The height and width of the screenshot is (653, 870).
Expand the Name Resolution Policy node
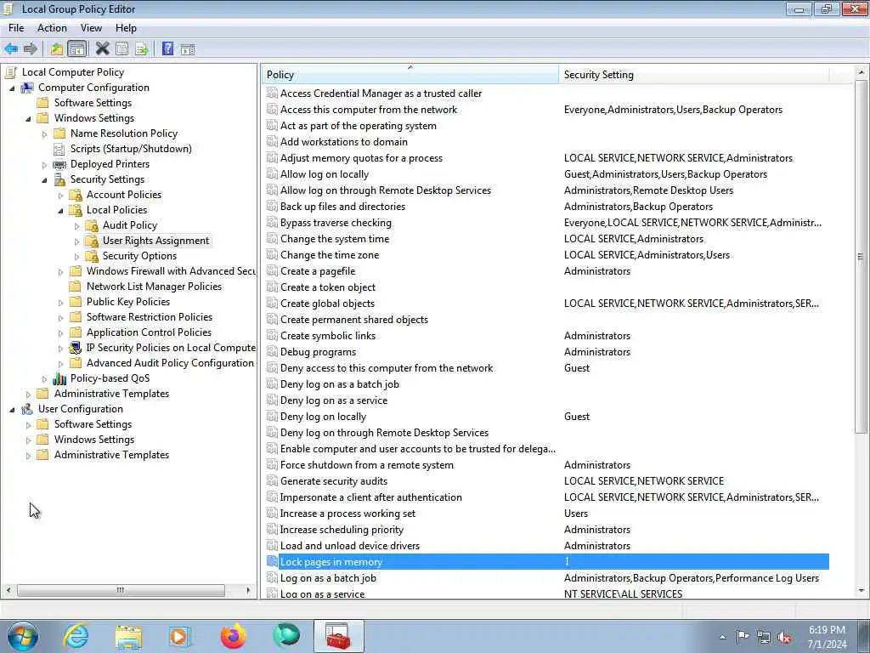click(x=44, y=133)
